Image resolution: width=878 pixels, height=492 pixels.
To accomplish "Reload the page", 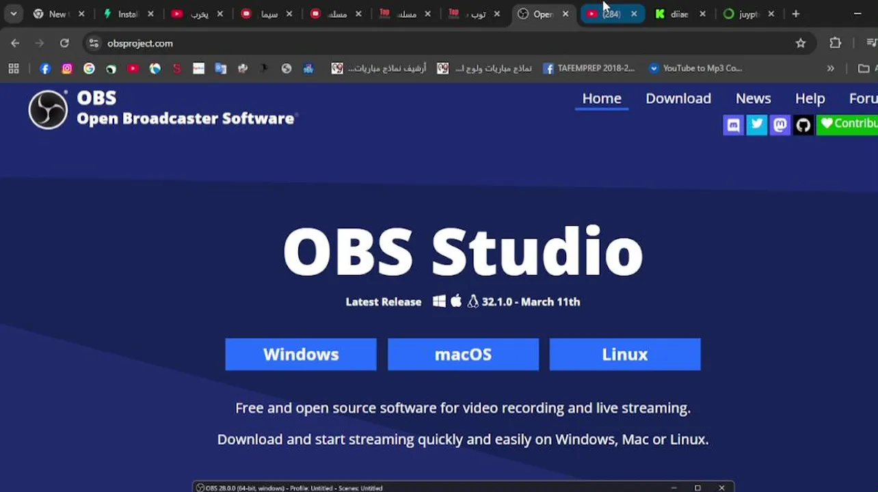I will (x=64, y=43).
